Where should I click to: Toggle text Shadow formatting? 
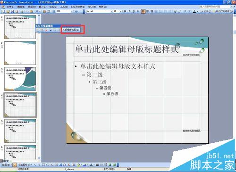(x=138, y=11)
